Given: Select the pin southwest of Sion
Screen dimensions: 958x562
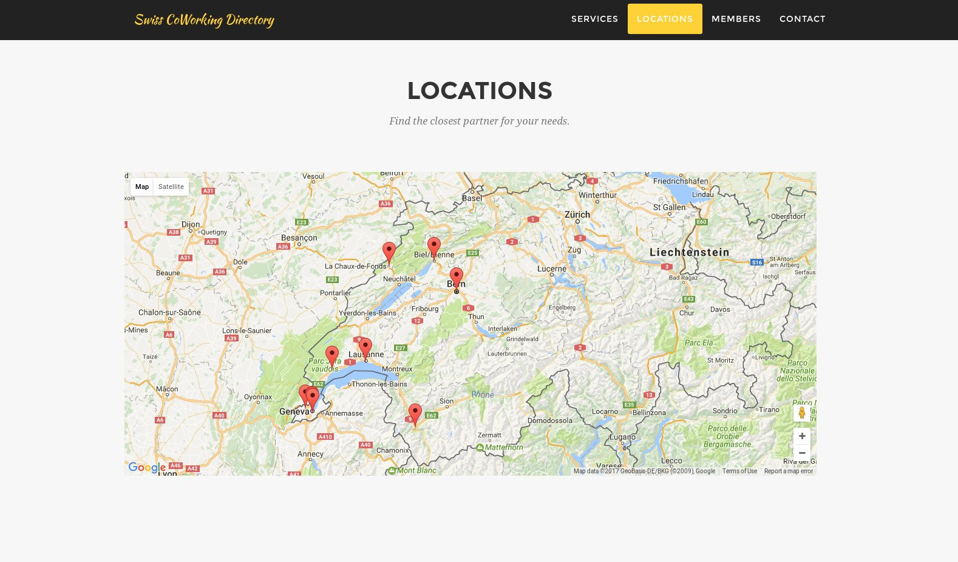Looking at the screenshot, I should pyautogui.click(x=415, y=414).
